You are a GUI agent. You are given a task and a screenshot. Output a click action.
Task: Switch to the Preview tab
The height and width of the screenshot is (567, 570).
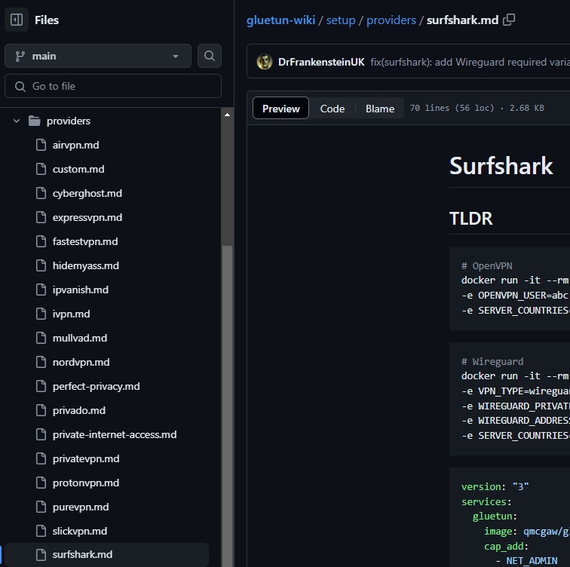click(x=281, y=109)
